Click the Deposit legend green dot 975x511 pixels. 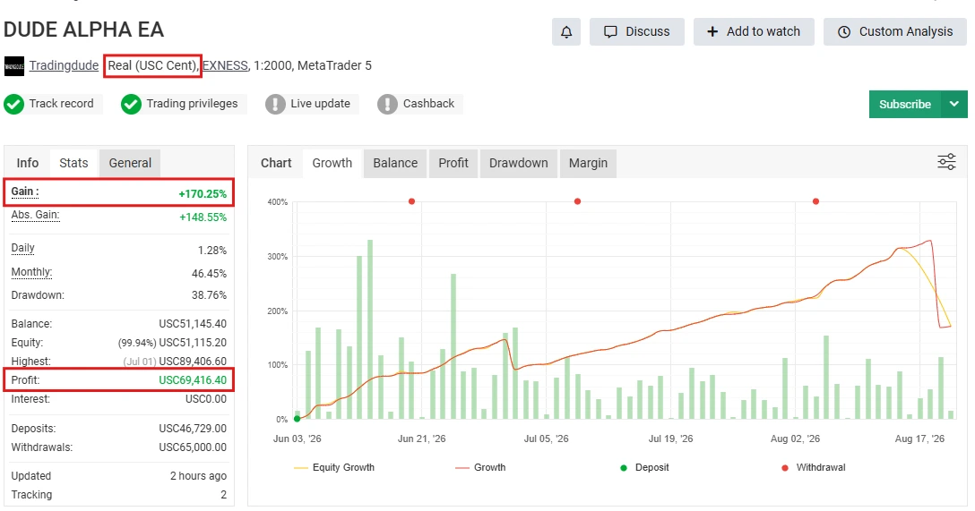click(624, 468)
